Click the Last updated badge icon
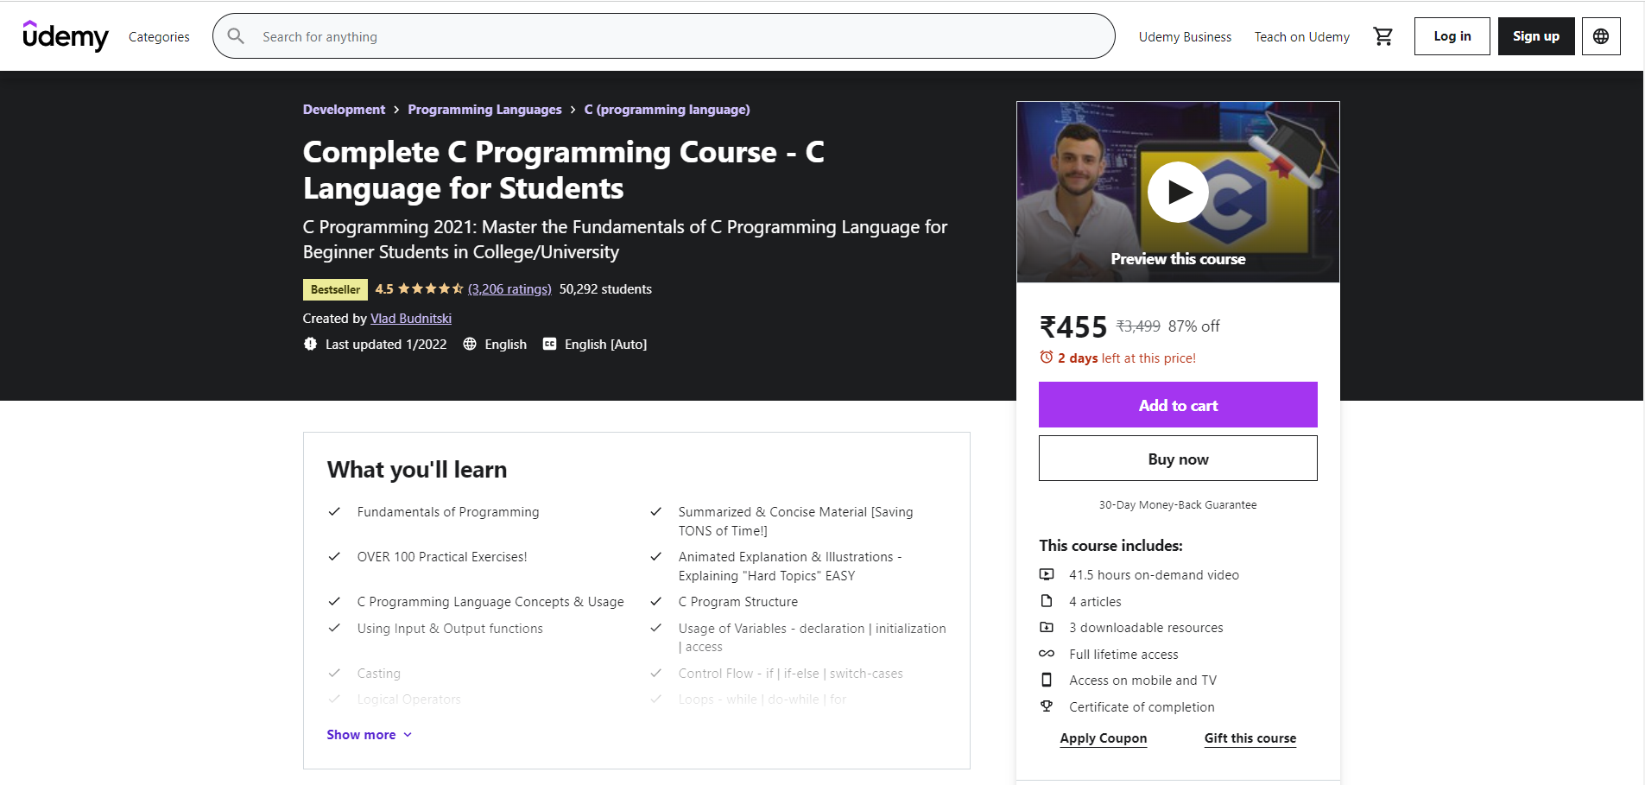This screenshot has width=1645, height=785. click(310, 344)
